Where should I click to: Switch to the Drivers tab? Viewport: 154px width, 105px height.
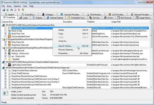pos(109,18)
